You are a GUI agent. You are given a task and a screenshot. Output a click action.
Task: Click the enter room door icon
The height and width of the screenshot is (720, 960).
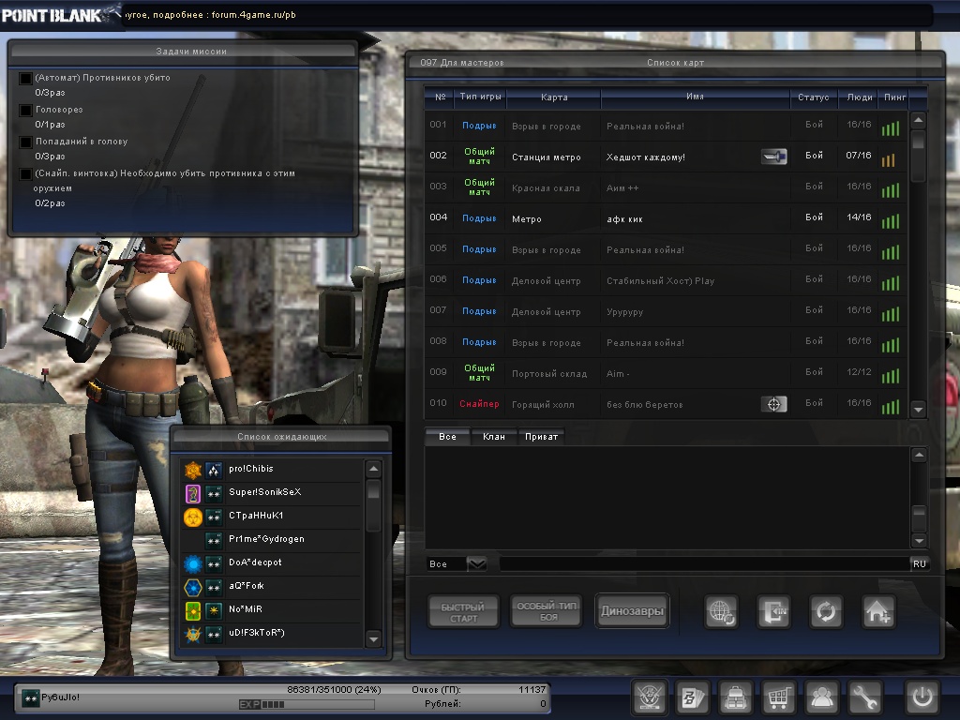tap(774, 612)
